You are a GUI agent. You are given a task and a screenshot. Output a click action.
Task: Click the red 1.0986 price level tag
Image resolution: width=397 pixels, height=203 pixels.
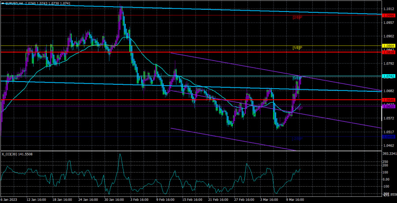click(389, 15)
